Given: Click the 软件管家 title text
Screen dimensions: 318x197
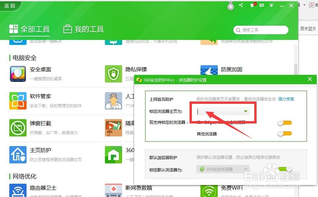Looking at the screenshot, I should click(40, 97).
